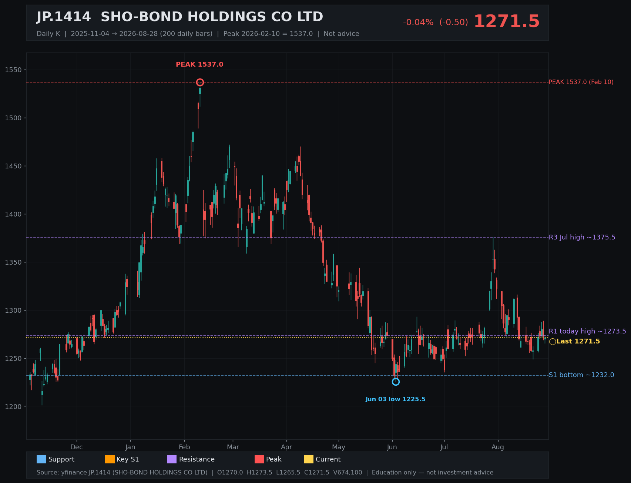Click the red Peak legend swatch
The image size is (631, 483).
(x=259, y=459)
